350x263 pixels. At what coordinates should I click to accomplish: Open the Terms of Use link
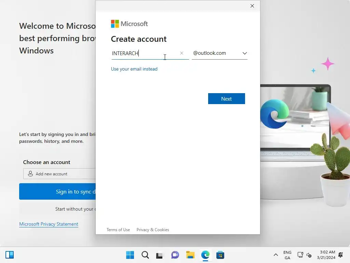(118, 230)
